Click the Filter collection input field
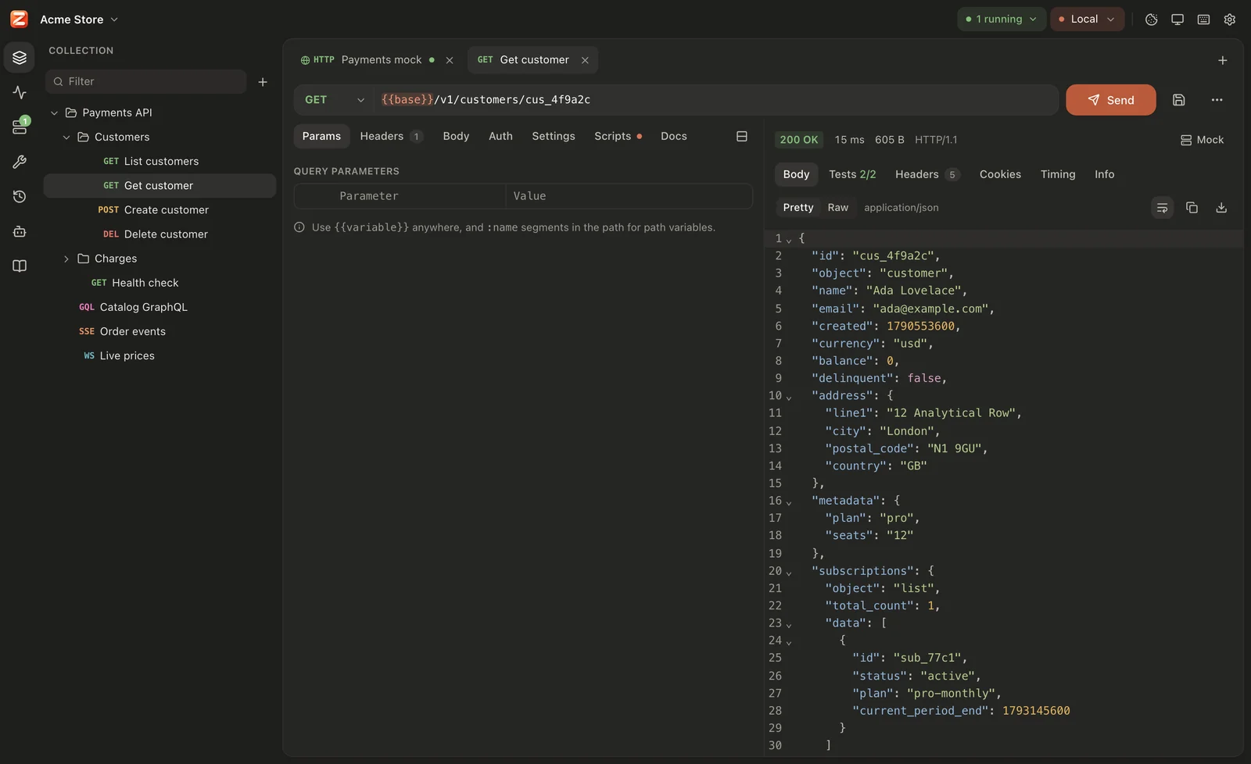Viewport: 1251px width, 764px height. [x=145, y=81]
